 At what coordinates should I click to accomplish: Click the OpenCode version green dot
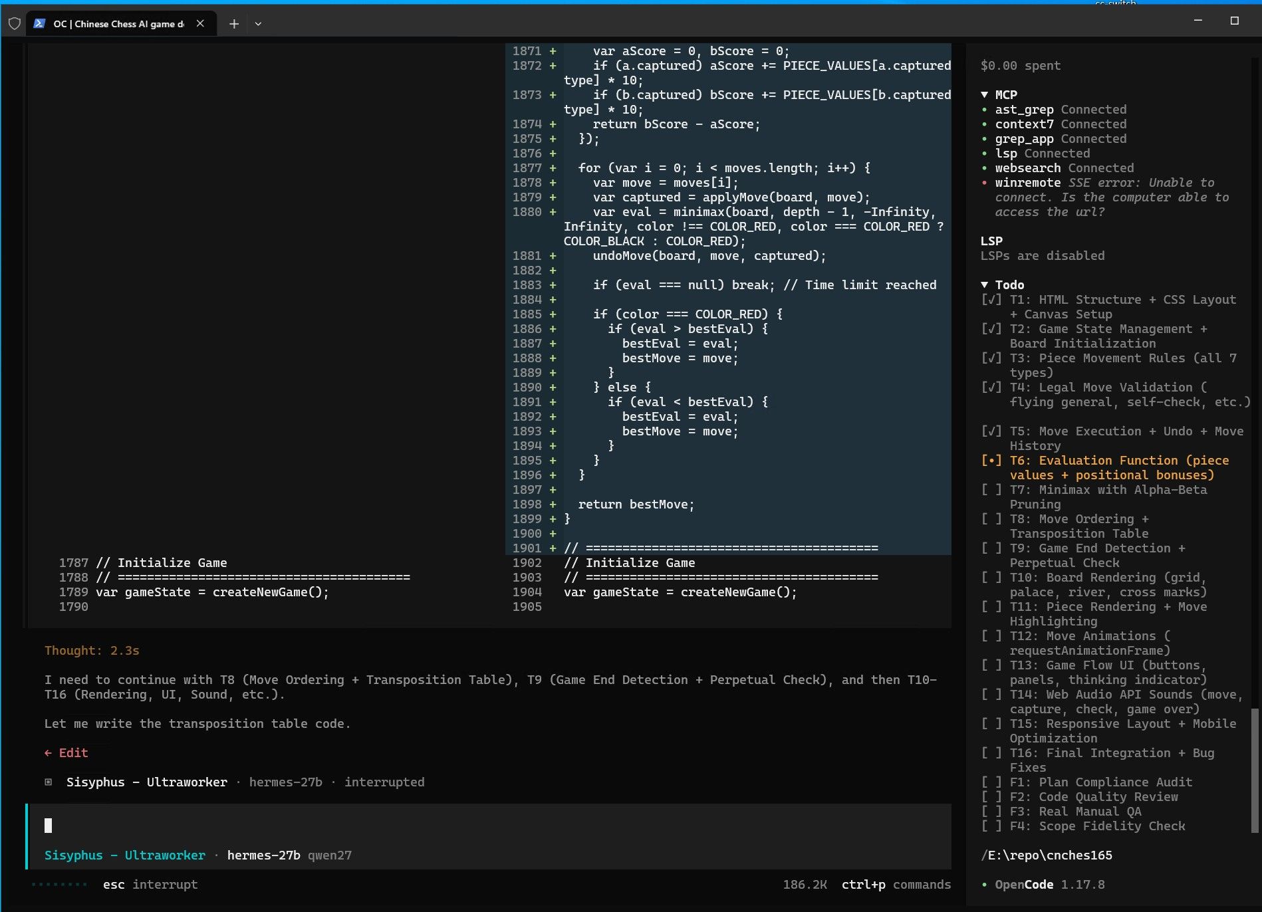coord(984,885)
